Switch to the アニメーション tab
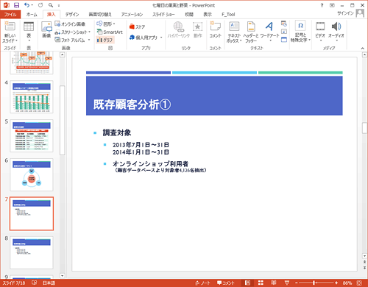 point(132,14)
